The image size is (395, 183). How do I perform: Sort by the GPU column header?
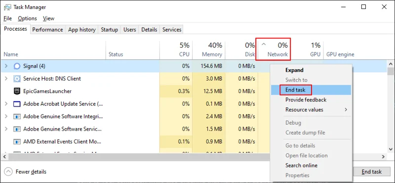tap(307, 49)
